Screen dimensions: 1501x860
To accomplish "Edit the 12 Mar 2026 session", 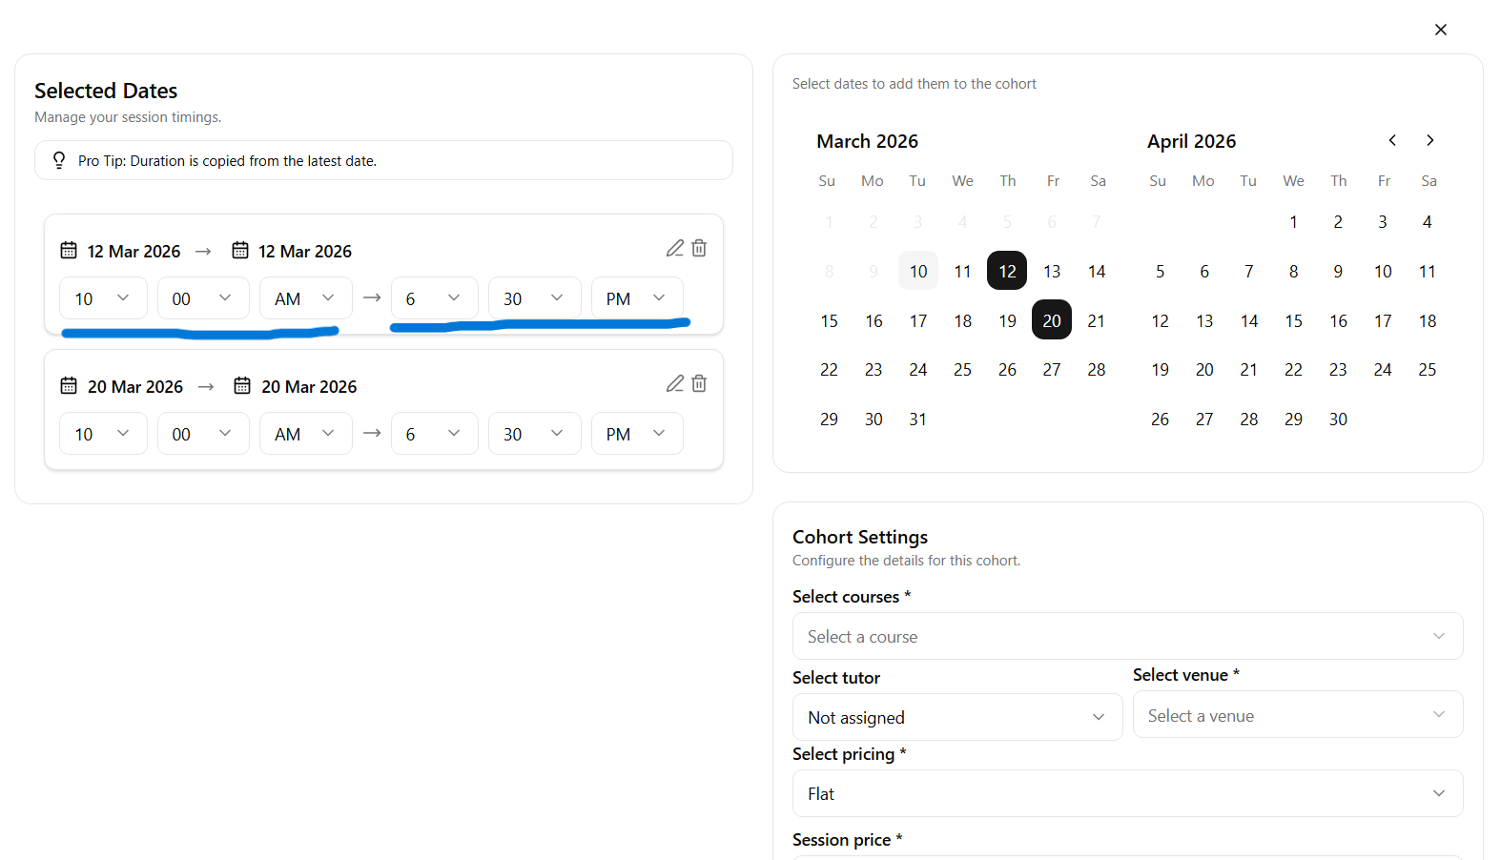I will (x=674, y=248).
